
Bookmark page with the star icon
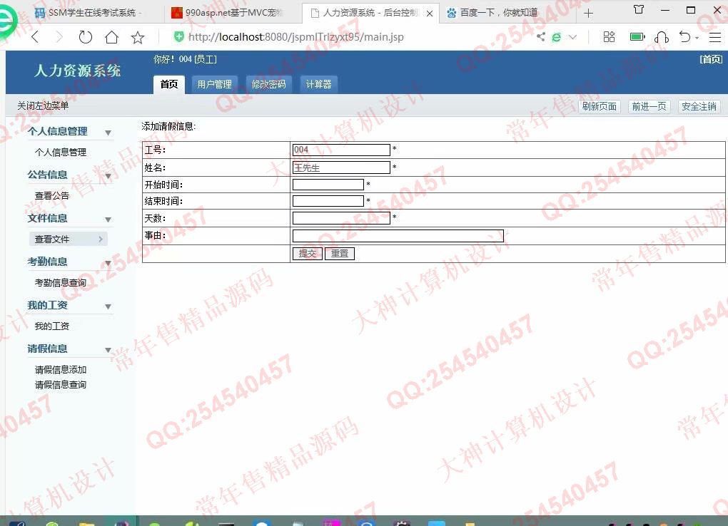point(138,37)
